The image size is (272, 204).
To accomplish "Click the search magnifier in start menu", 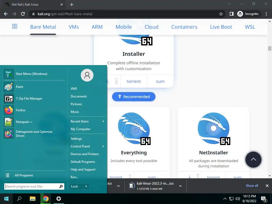I will pyautogui.click(x=61, y=186).
